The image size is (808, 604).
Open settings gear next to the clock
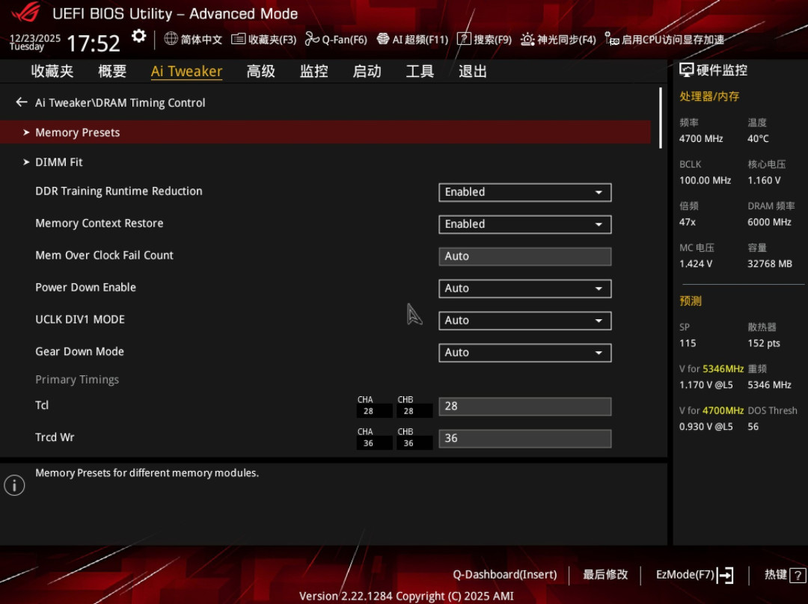point(138,36)
